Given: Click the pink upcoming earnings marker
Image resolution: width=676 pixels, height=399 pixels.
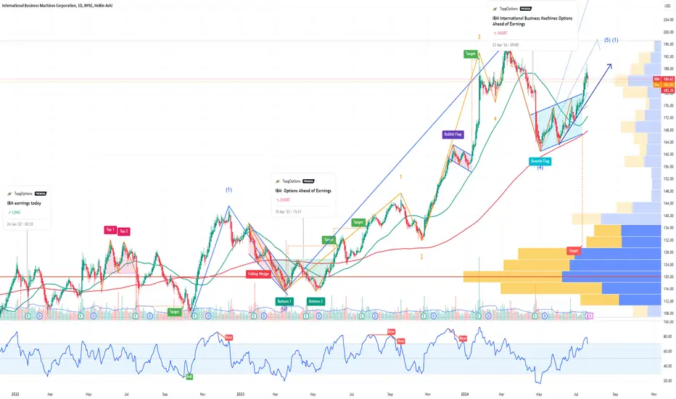Looking at the screenshot, I should [x=590, y=316].
